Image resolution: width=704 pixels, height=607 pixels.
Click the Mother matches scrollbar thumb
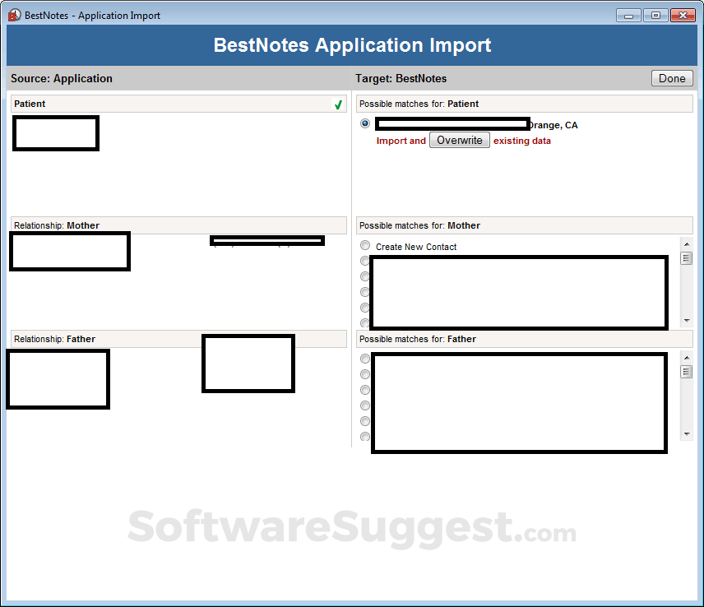(686, 258)
